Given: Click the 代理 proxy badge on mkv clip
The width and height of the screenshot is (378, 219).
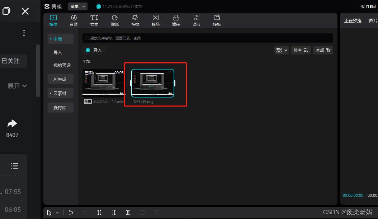Looking at the screenshot, I should click(88, 102).
